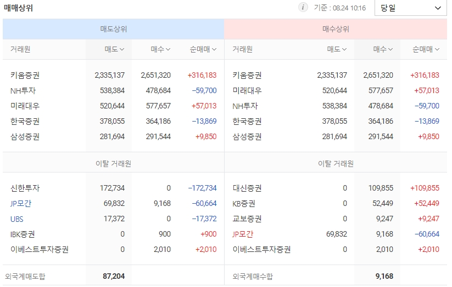The width and height of the screenshot is (452, 287).
Task: Click the info icon next to 기준 time
Action: [x=303, y=7]
